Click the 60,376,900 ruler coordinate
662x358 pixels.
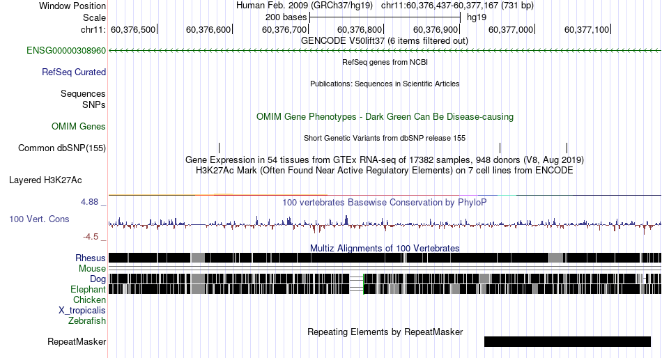coord(436,29)
